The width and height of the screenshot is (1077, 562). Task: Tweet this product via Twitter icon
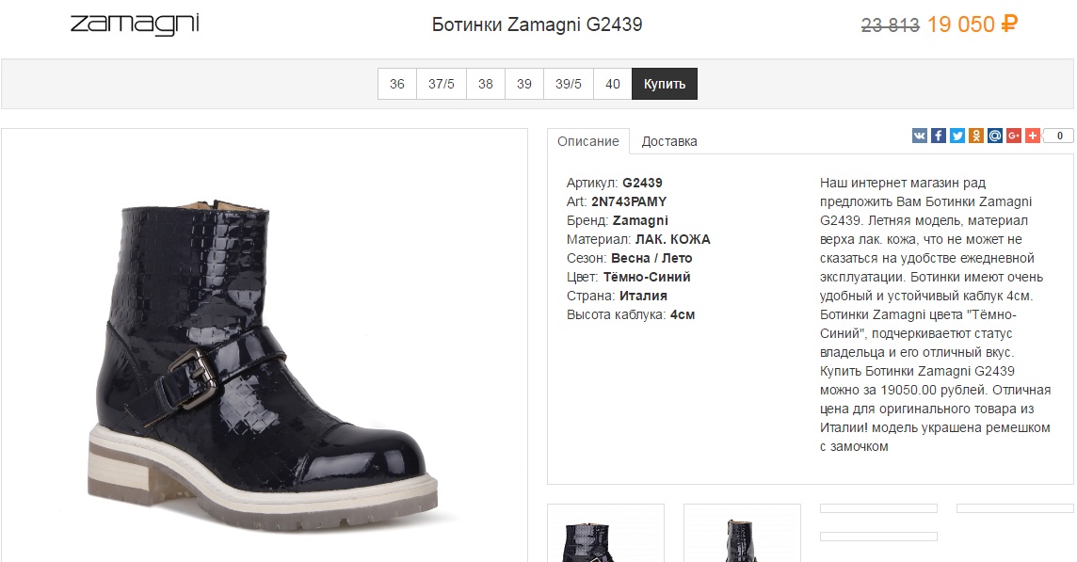tap(956, 136)
